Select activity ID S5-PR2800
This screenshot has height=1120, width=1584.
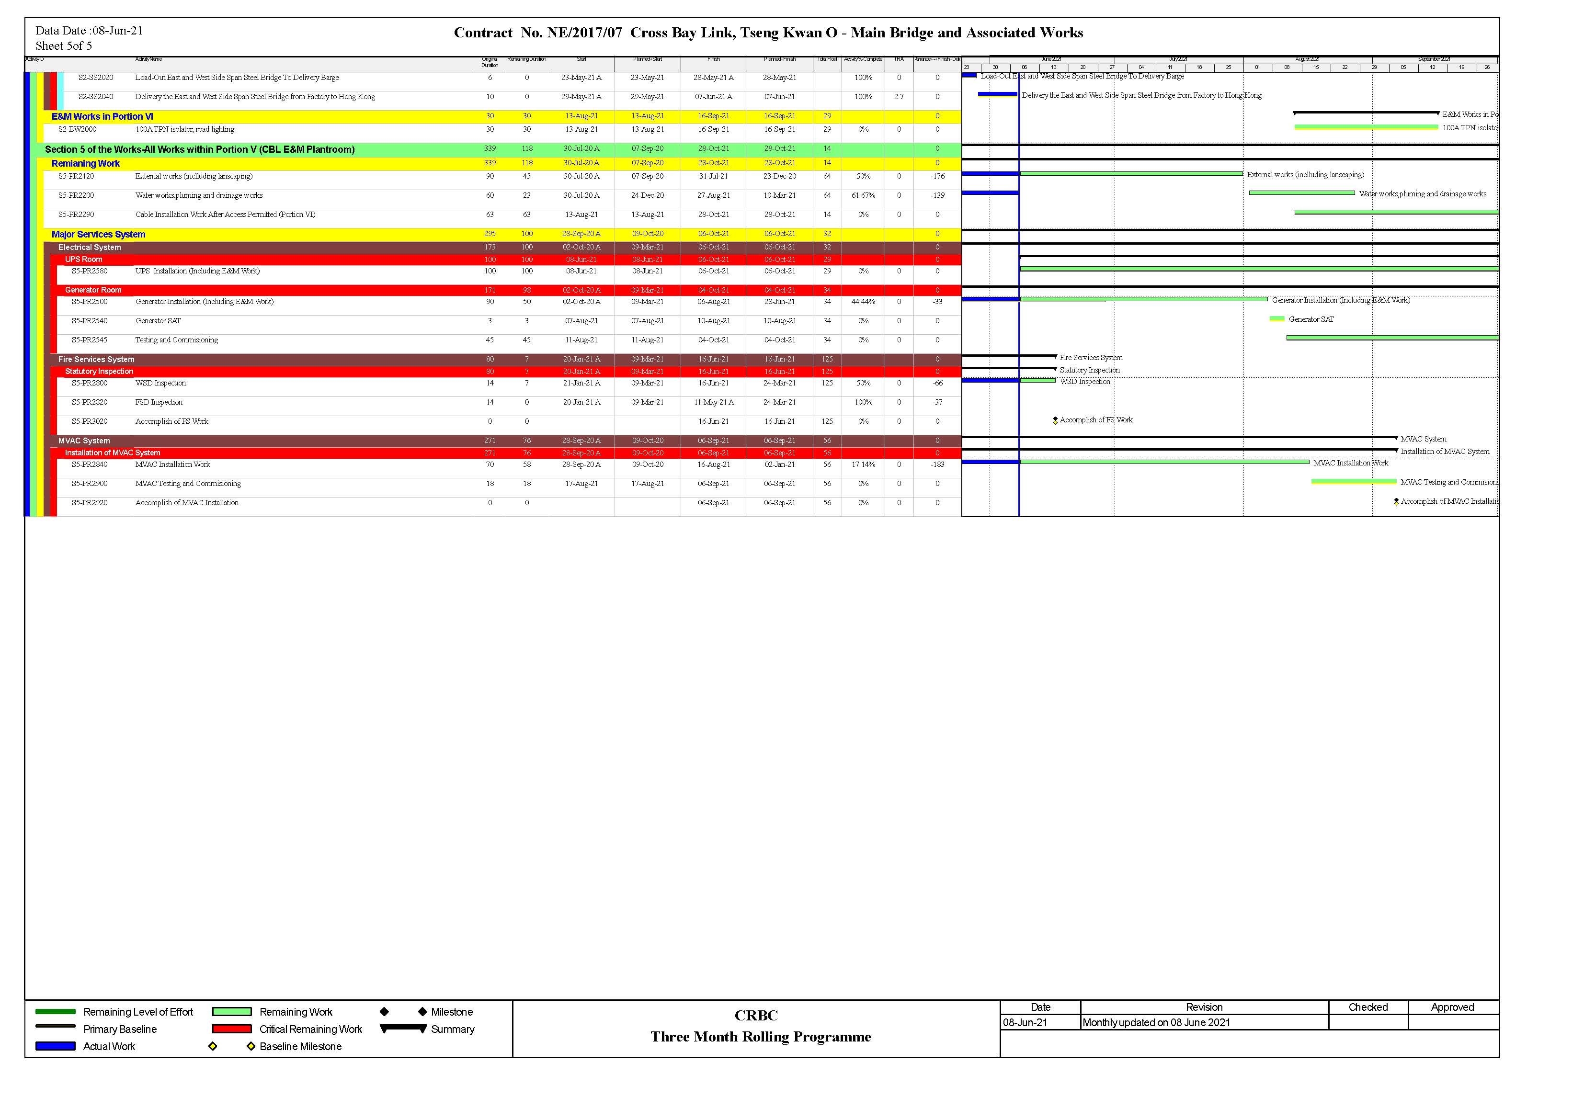click(x=90, y=384)
